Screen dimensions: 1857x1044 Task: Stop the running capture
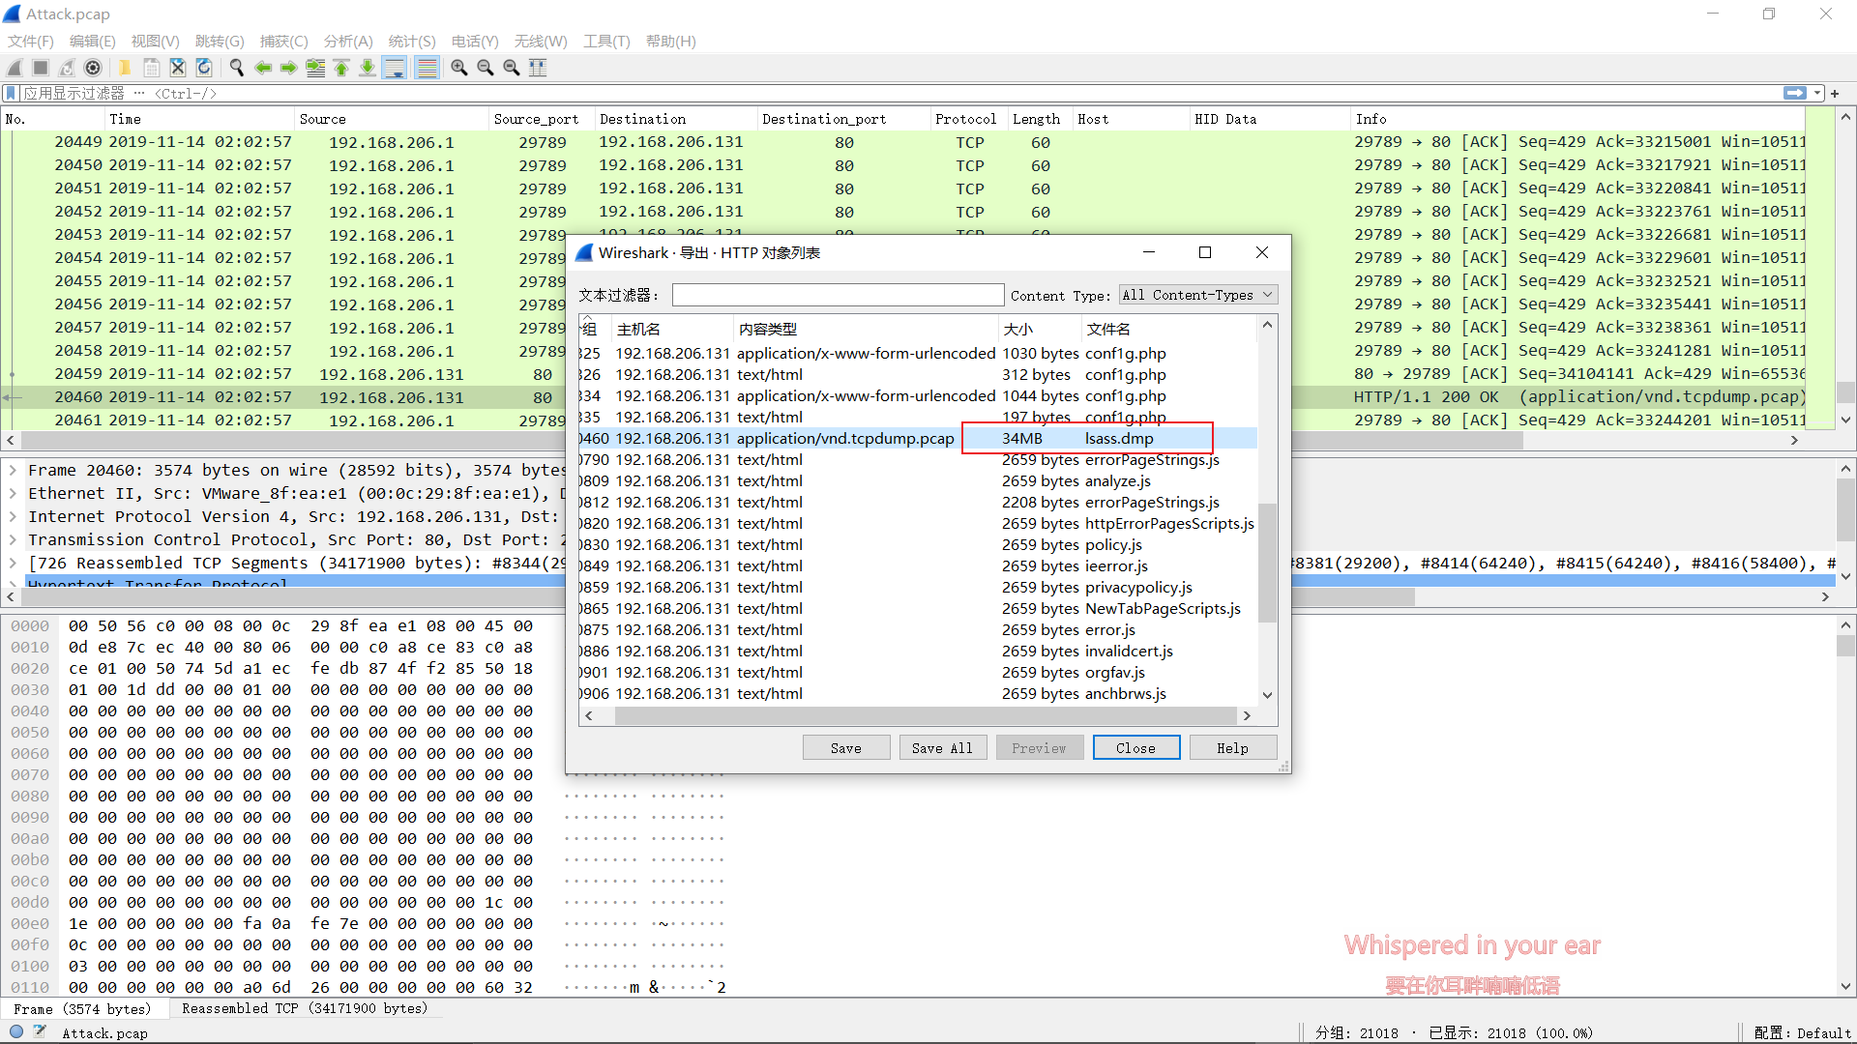click(40, 68)
